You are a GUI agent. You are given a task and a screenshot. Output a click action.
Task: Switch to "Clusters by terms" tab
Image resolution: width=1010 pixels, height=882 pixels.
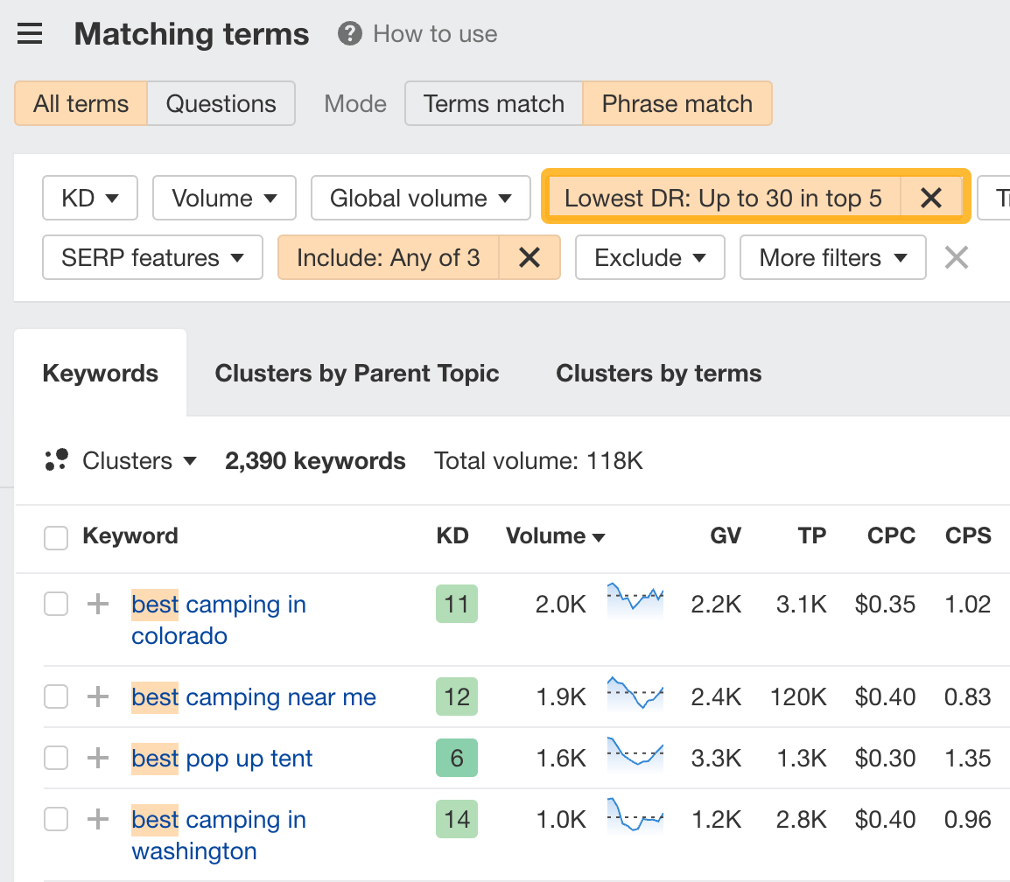[x=658, y=373]
